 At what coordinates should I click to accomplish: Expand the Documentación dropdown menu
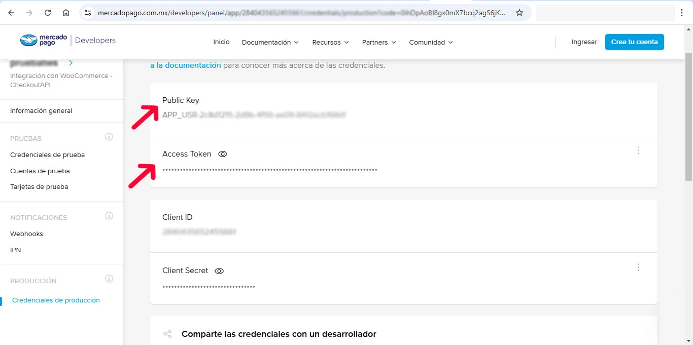270,43
